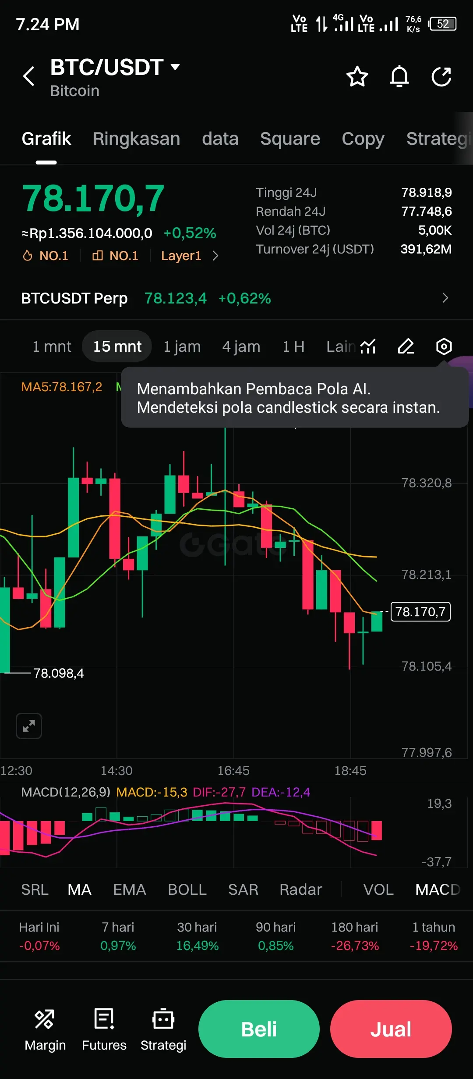
Task: Tap the 78.098,4 low price marker
Action: click(x=59, y=673)
